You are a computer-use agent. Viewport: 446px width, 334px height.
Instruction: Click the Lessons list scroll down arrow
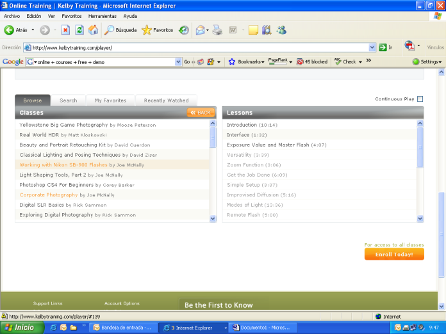click(420, 219)
